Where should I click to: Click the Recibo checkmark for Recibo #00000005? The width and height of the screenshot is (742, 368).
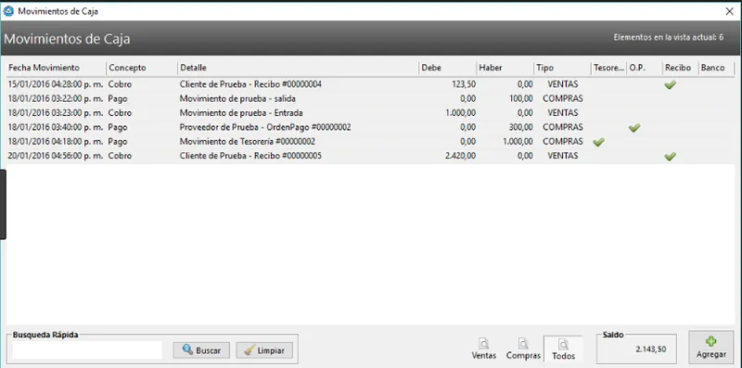(670, 156)
